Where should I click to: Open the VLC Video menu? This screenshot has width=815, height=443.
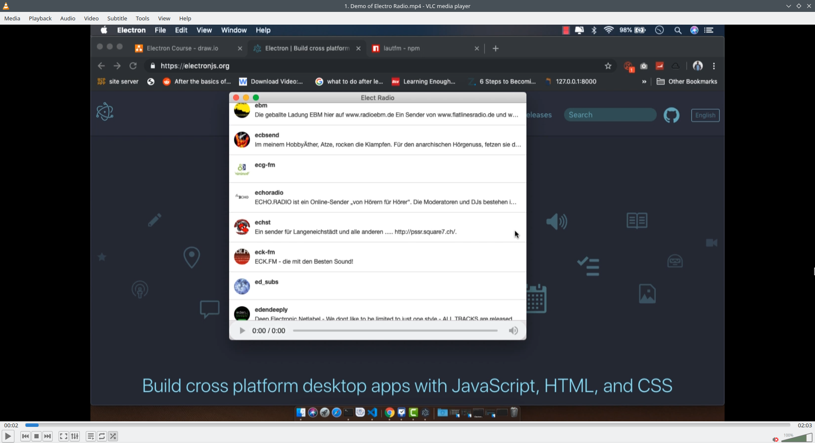tap(91, 18)
